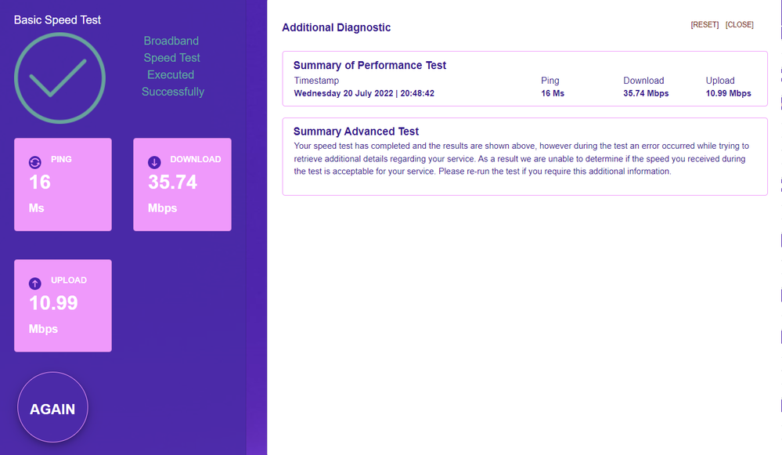The width and height of the screenshot is (782, 455).
Task: Select the DOWNLOAD result tile
Action: click(182, 185)
